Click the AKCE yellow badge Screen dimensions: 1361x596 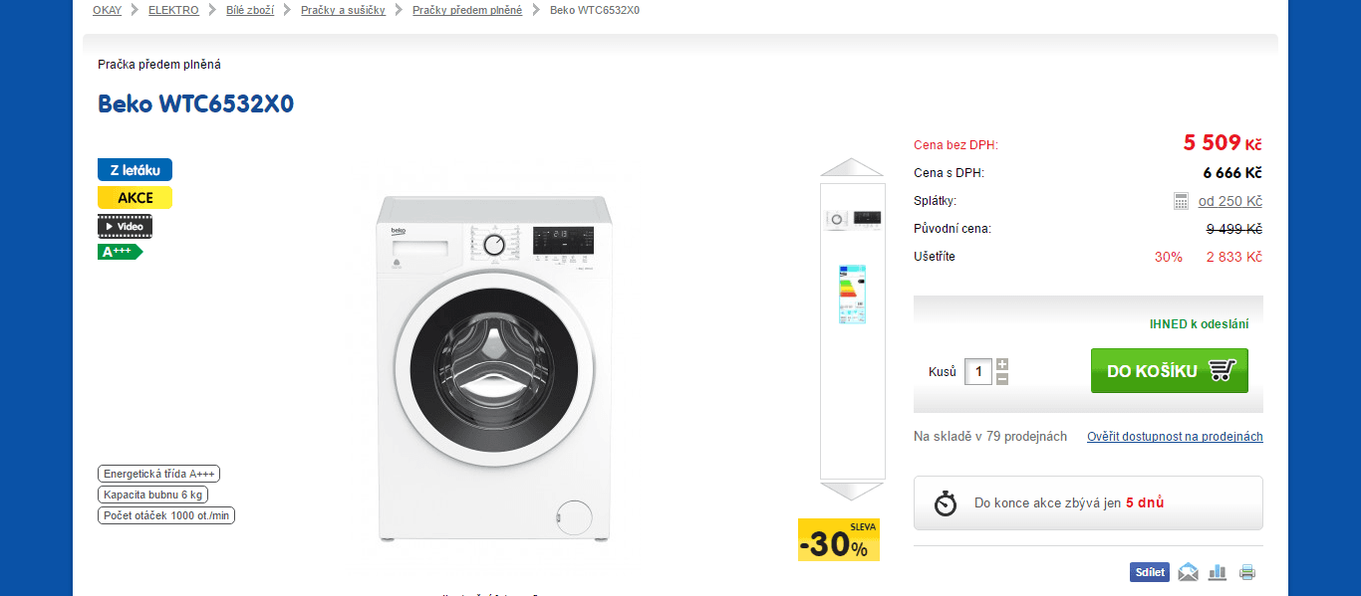(x=135, y=197)
